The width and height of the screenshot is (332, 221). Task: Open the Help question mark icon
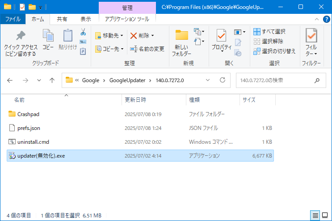[x=326, y=19]
